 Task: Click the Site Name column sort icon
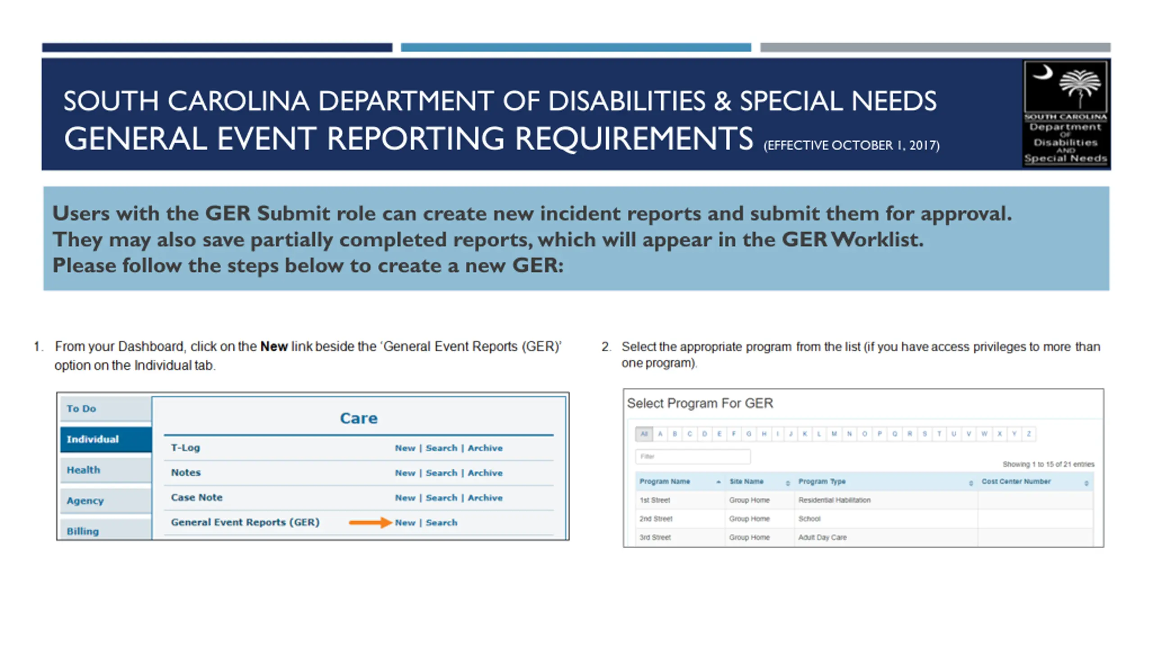pyautogui.click(x=788, y=483)
